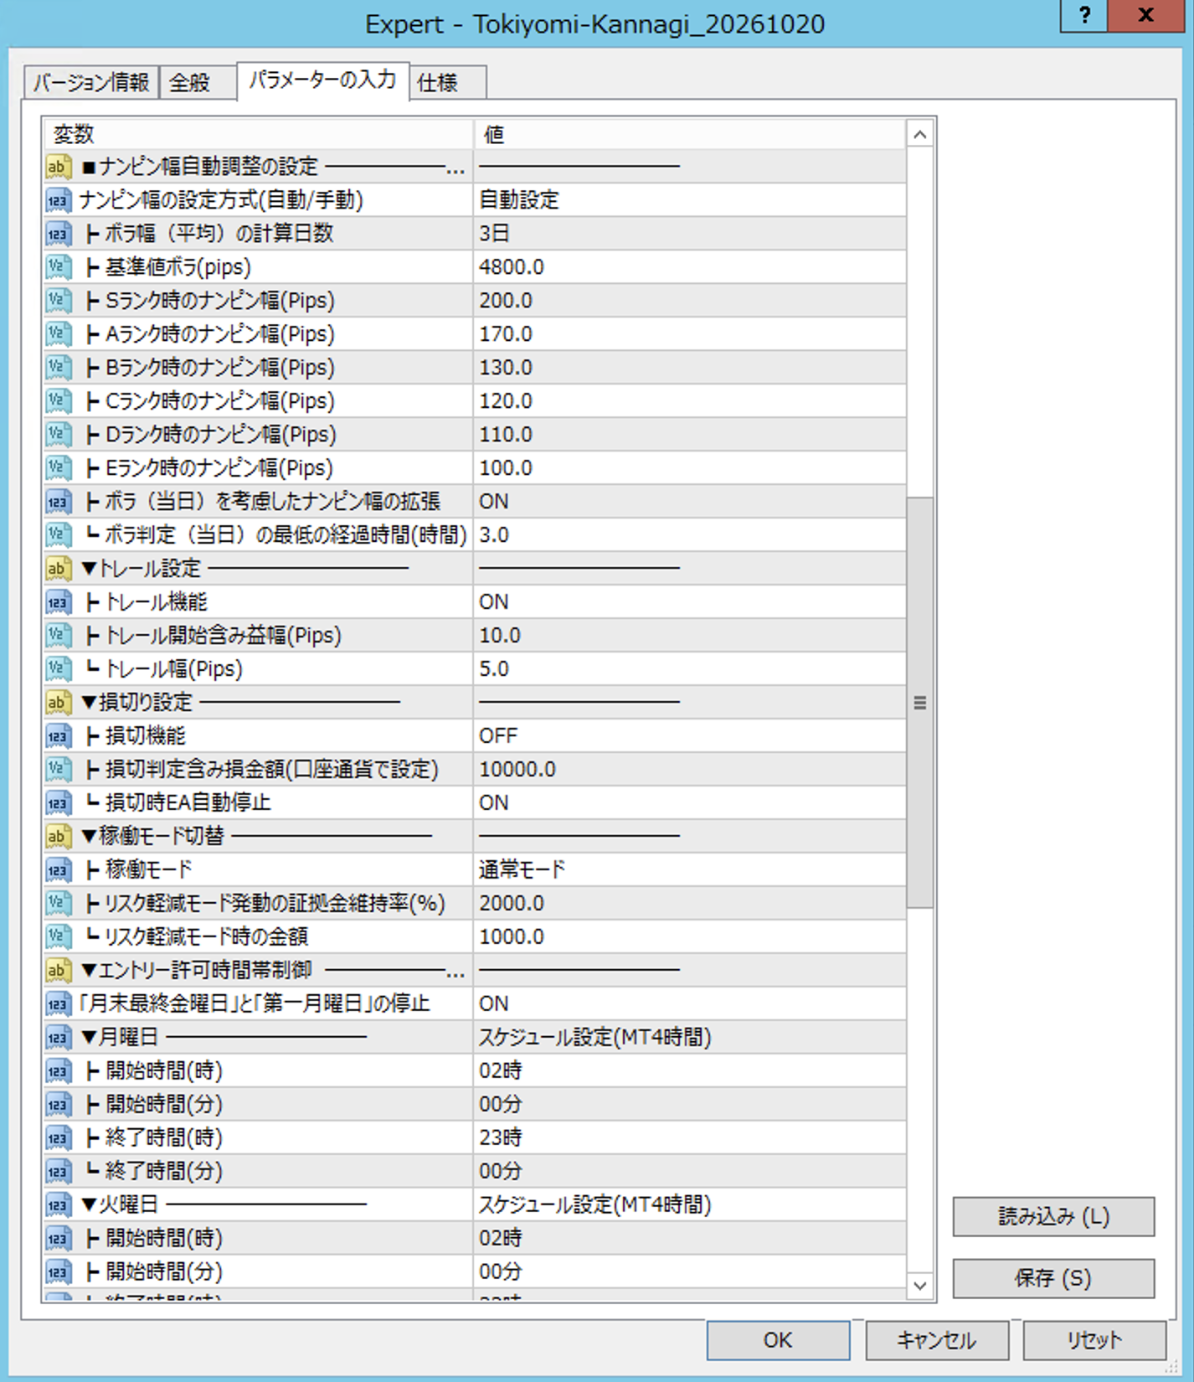Click the 読み込み (L) button
This screenshot has height=1382, width=1194.
pos(1053,1216)
